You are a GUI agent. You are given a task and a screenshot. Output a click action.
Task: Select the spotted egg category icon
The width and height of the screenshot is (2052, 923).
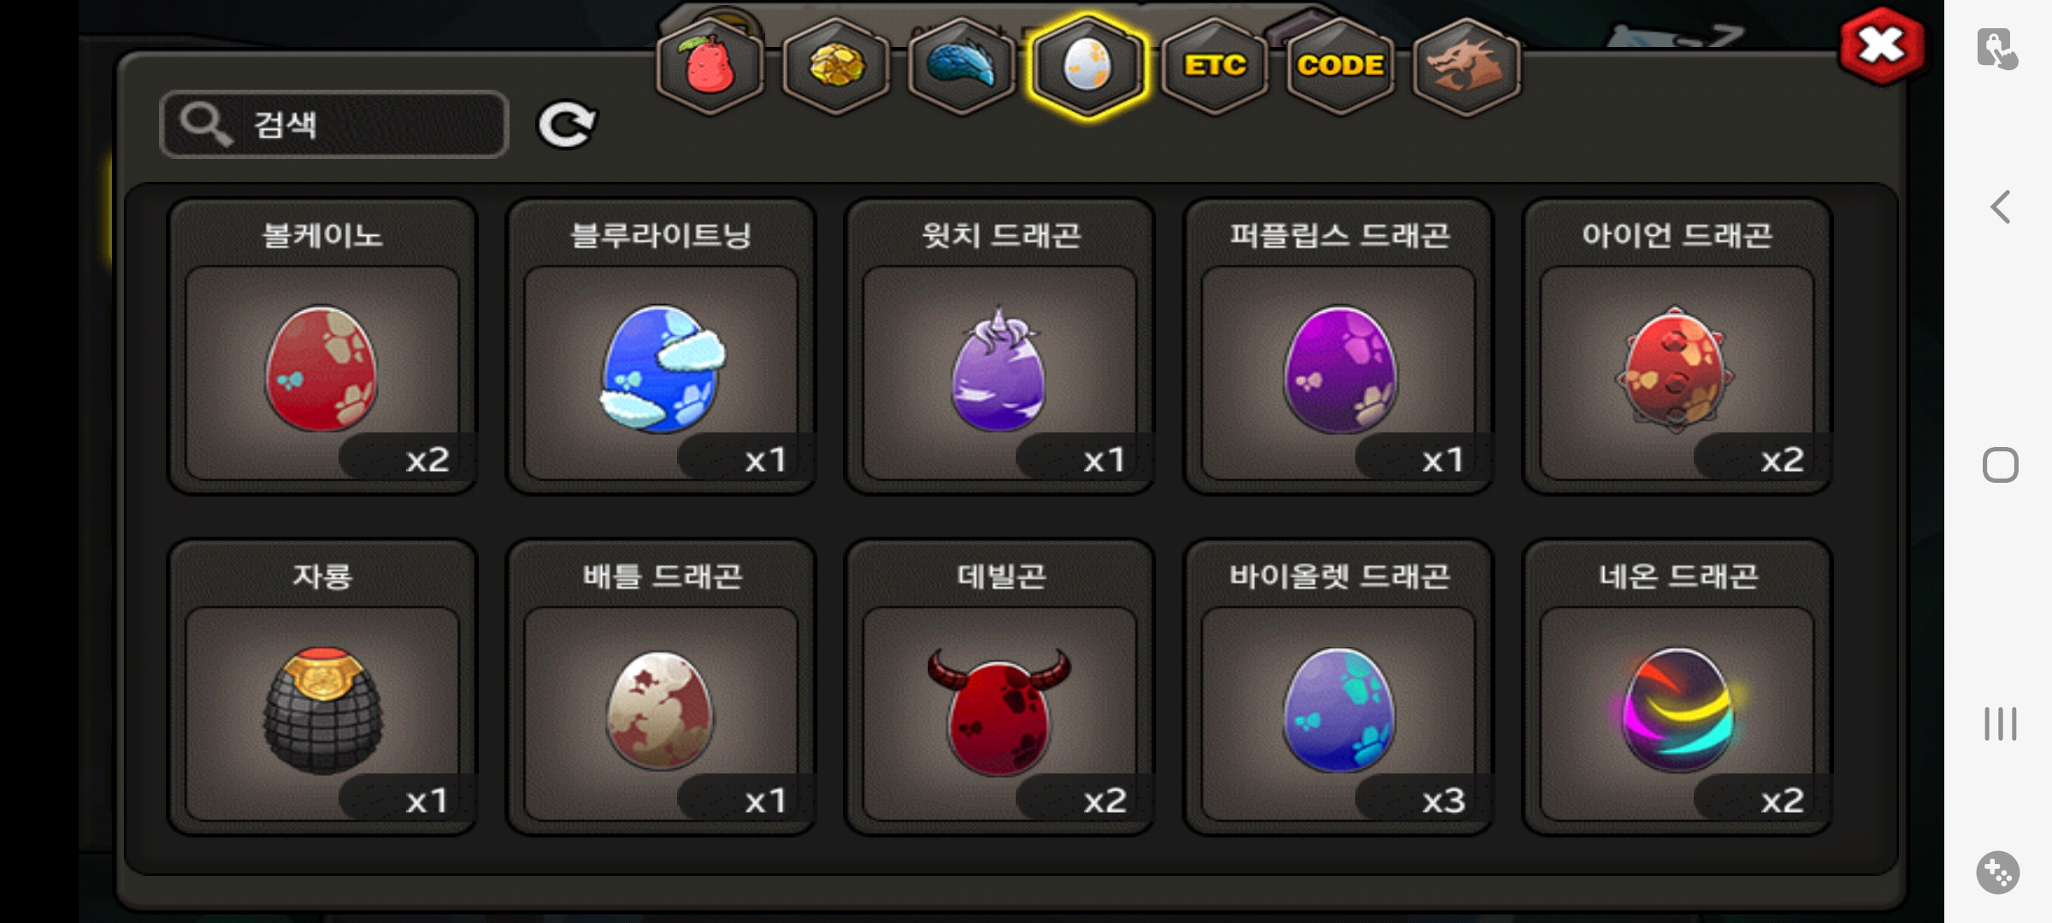1087,66
